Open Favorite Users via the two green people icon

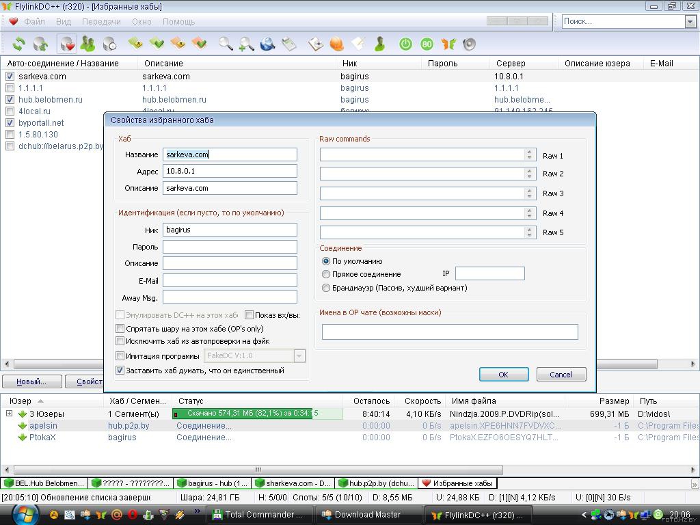(87, 44)
